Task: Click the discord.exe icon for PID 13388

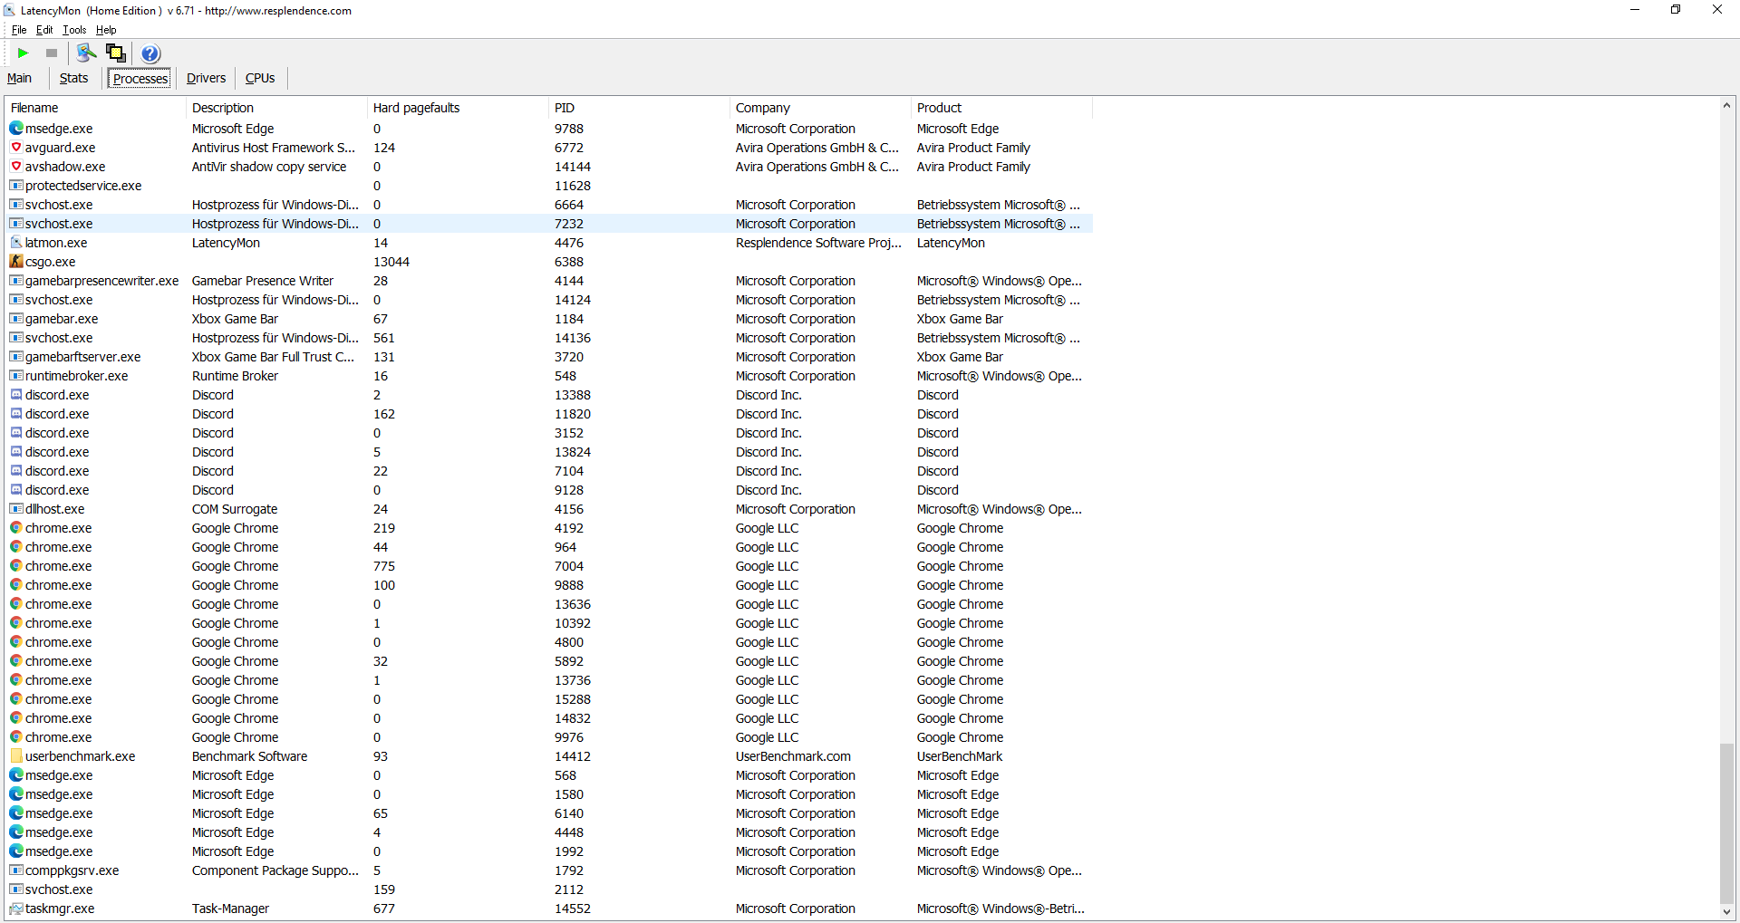Action: coord(16,395)
